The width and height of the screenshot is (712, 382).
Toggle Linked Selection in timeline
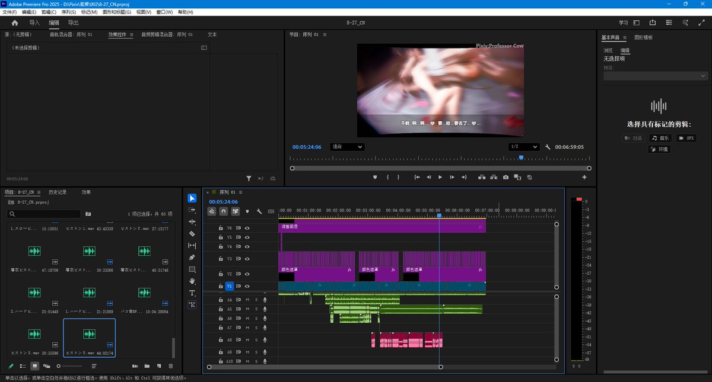(236, 211)
